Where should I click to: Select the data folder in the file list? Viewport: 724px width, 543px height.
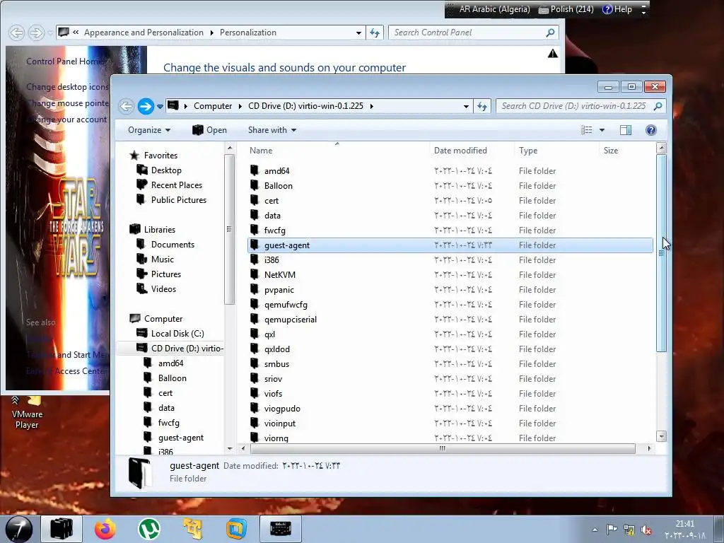point(450,215)
